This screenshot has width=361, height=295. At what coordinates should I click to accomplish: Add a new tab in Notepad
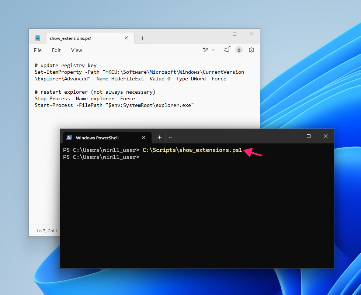point(142,38)
